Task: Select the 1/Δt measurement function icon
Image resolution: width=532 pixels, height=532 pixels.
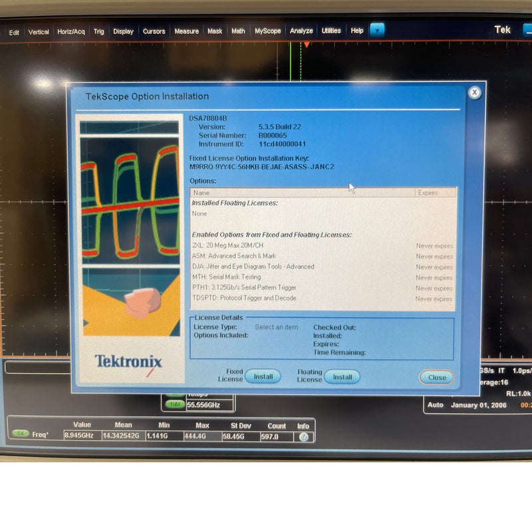Action: pyautogui.click(x=176, y=404)
